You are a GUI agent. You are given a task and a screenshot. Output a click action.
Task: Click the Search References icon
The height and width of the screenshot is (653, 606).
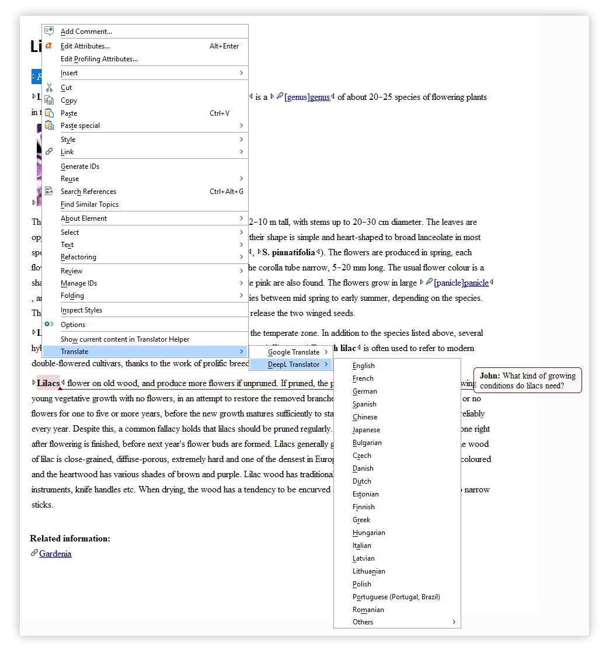tap(49, 191)
